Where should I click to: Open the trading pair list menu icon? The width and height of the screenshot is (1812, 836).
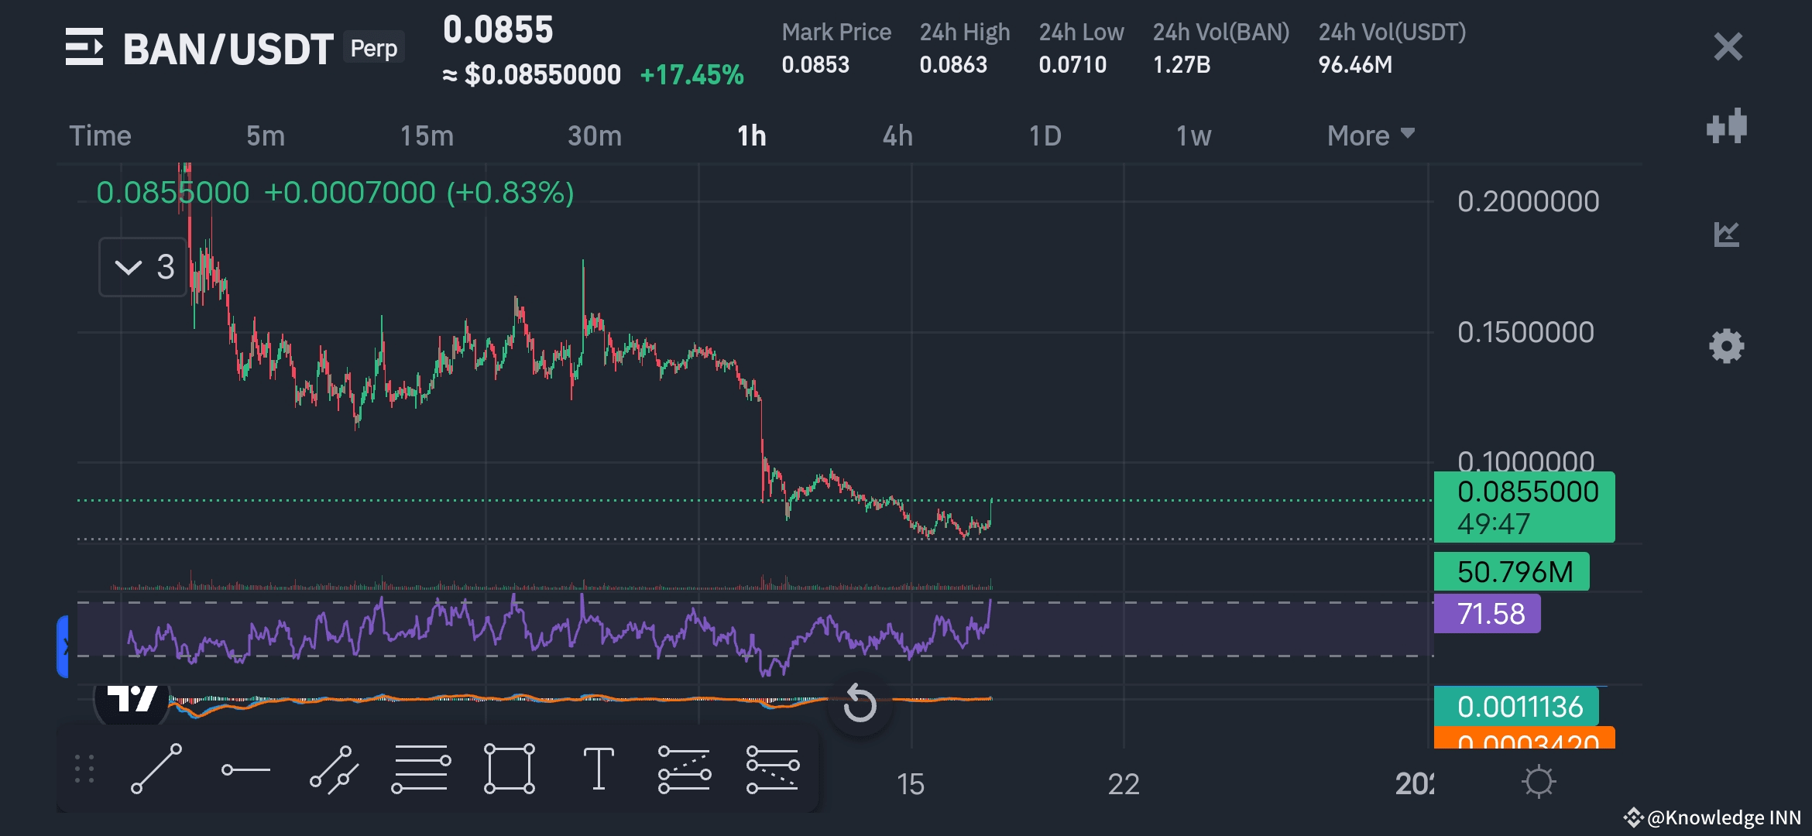pos(84,47)
